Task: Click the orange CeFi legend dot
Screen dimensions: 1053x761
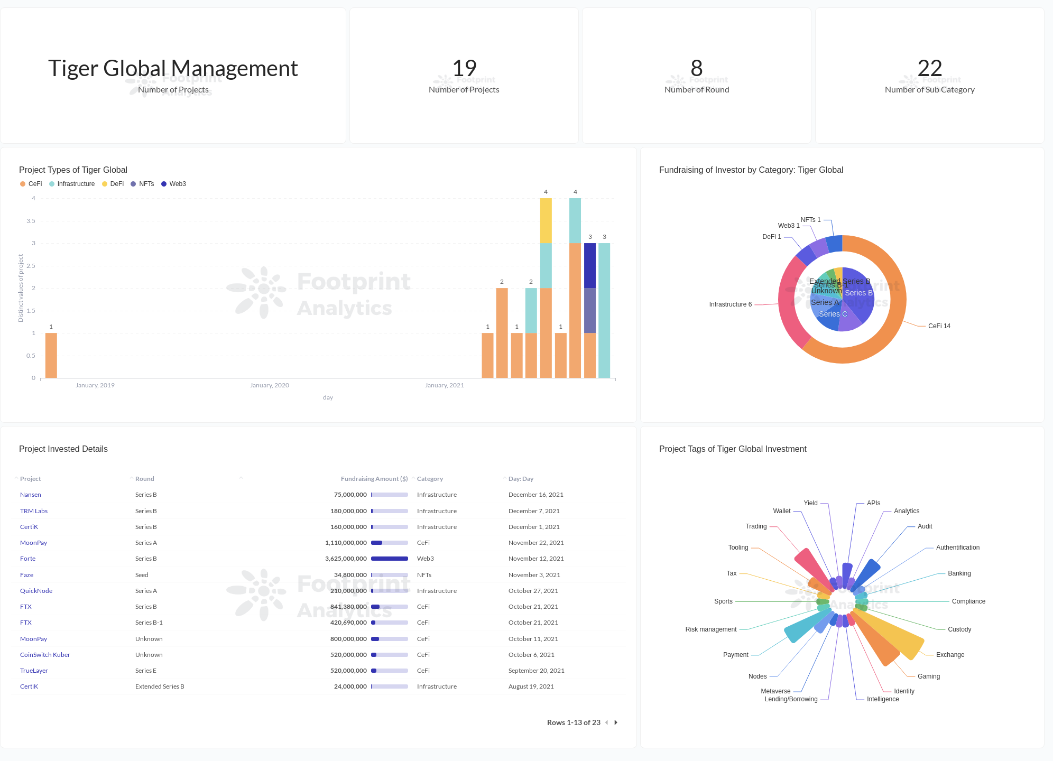Action: (x=23, y=184)
